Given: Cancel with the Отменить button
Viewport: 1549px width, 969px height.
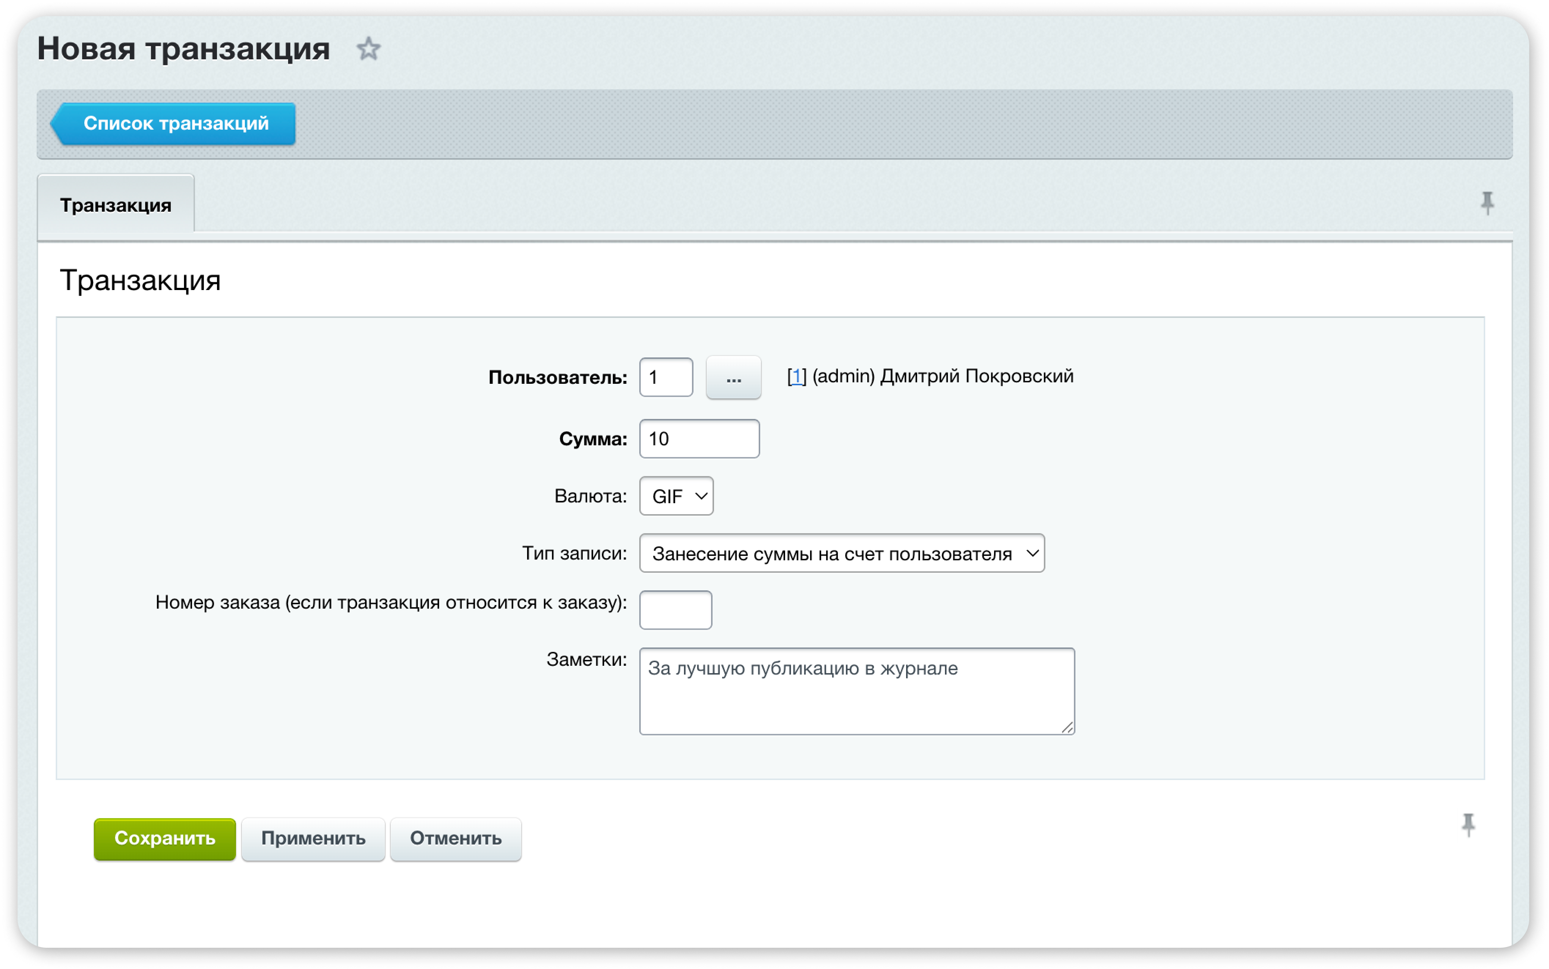Looking at the screenshot, I should point(455,839).
